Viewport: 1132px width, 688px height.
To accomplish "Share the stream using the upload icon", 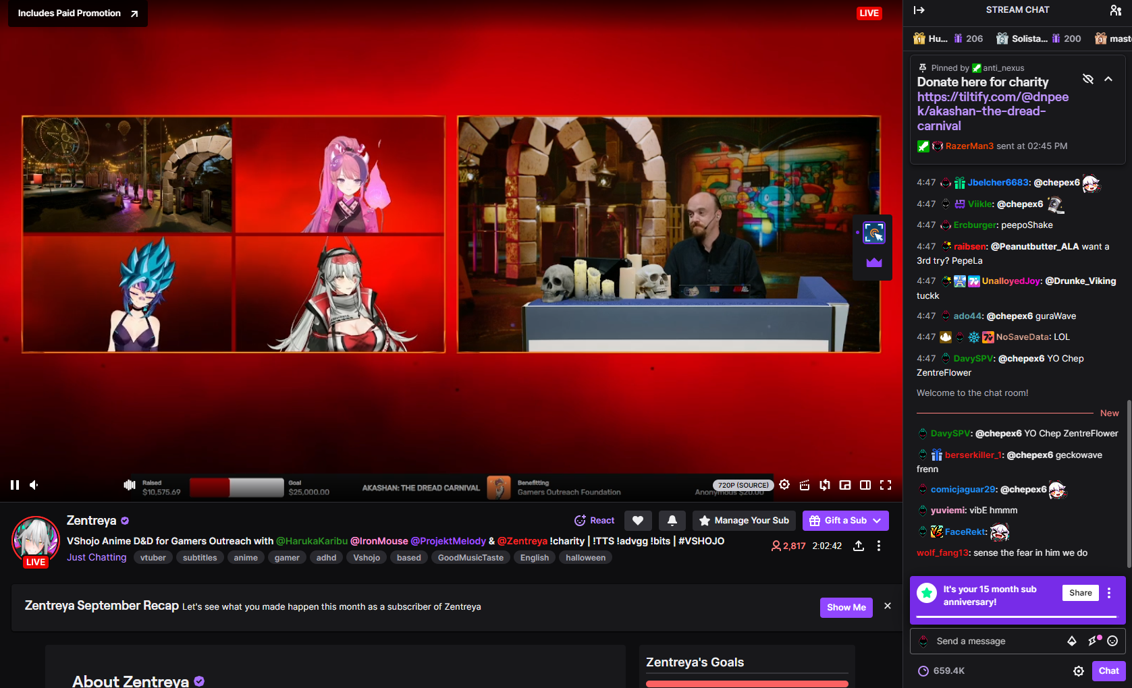I will tap(859, 546).
